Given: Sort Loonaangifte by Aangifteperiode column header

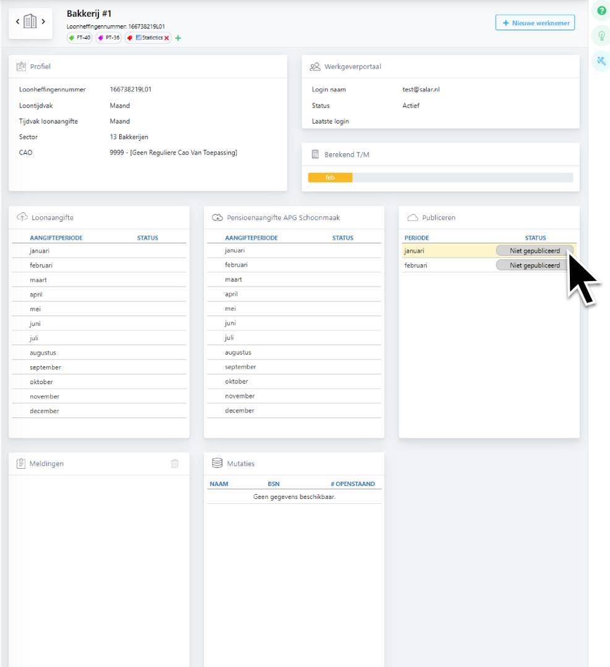Looking at the screenshot, I should point(56,238).
